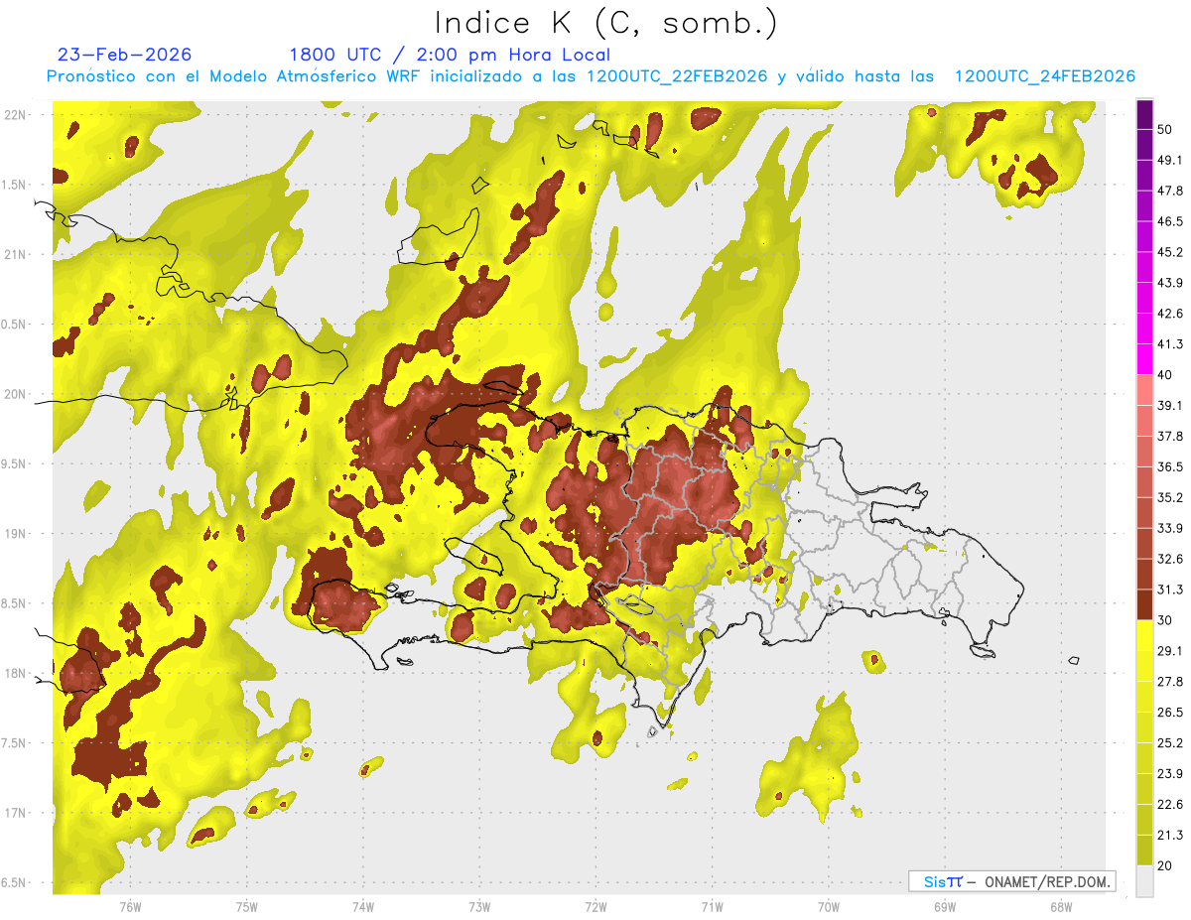1191x920 pixels.
Task: Click the legend value '49.1'
Action: point(1170,160)
